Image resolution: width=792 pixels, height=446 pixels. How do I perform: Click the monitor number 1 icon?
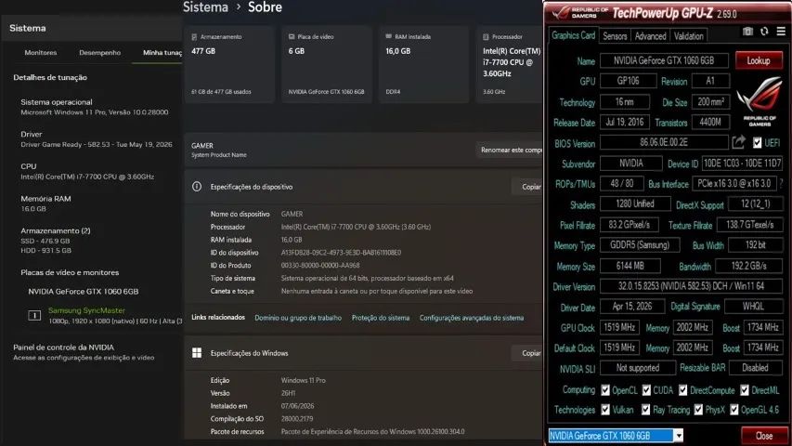(34, 315)
